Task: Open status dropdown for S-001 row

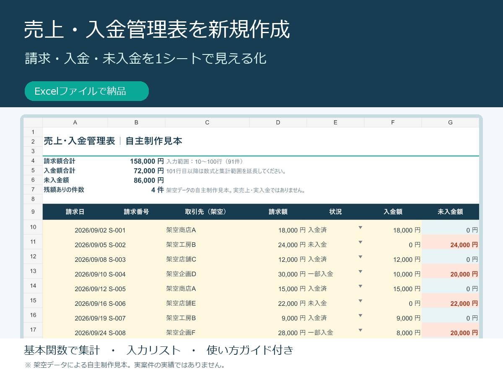Action: pyautogui.click(x=360, y=227)
